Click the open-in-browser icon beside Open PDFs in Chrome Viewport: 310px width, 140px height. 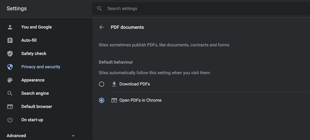(114, 100)
